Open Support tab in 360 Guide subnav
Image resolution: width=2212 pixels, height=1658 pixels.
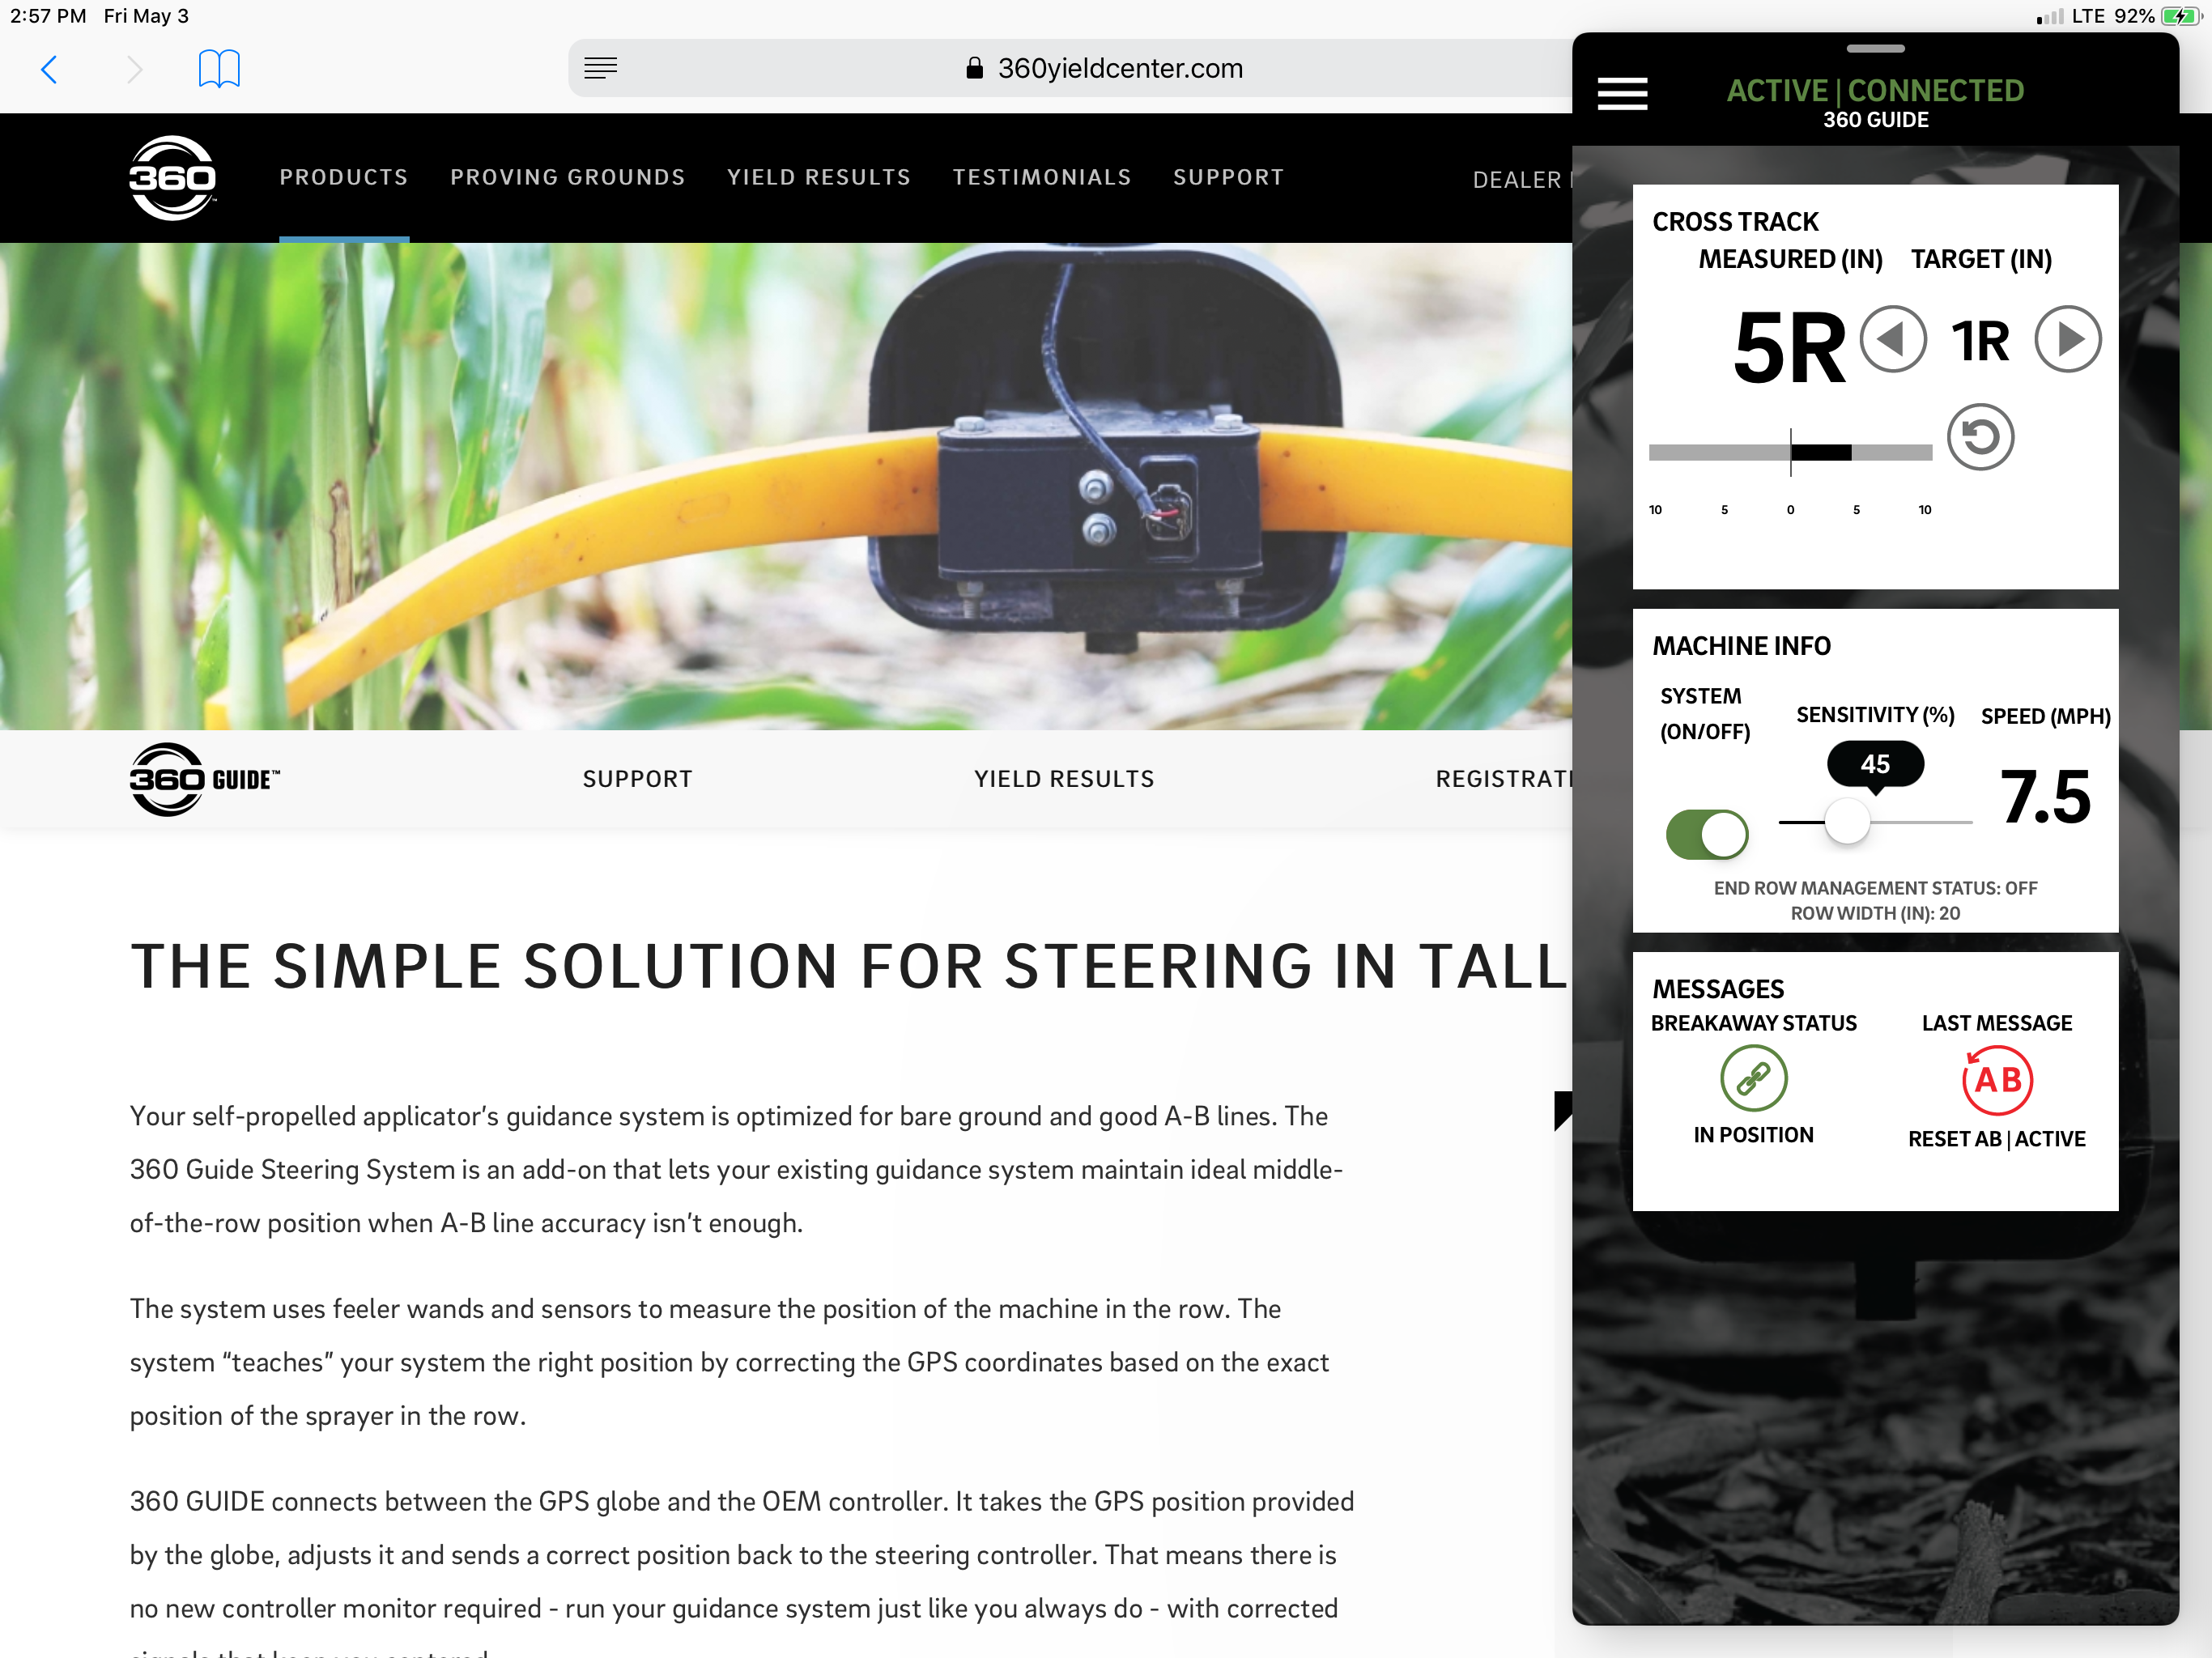click(x=638, y=779)
